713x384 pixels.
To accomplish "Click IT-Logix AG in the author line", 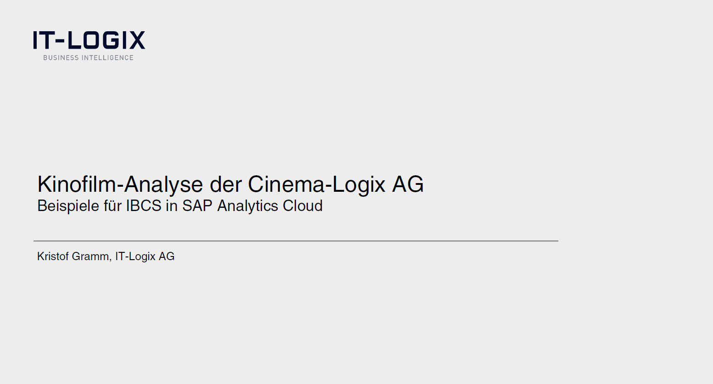I will [145, 256].
